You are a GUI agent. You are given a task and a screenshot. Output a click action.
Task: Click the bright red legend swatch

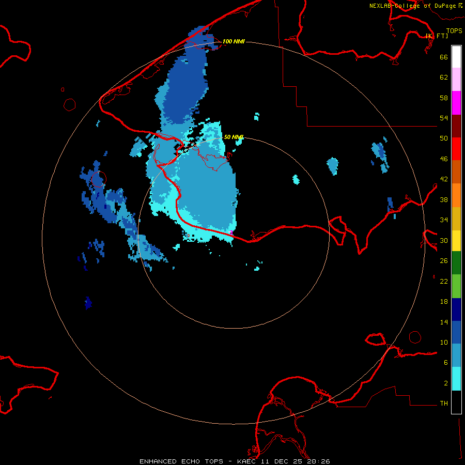pos(456,149)
